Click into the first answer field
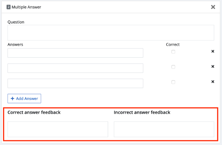Viewport: 222px width, 145px height. pyautogui.click(x=75, y=53)
